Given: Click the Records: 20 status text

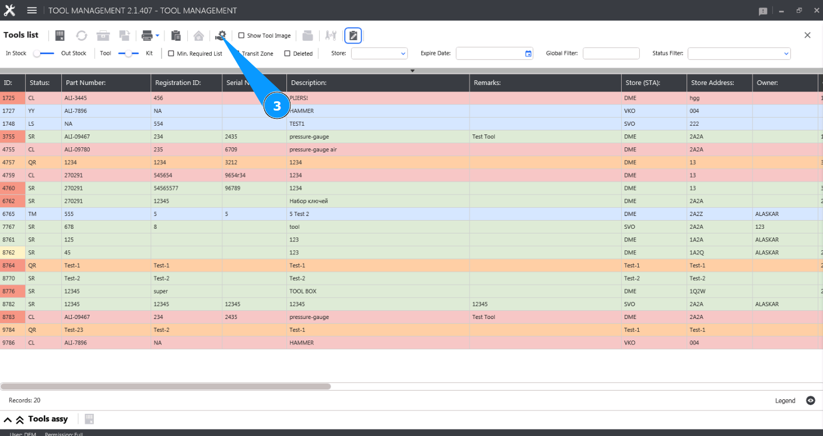Looking at the screenshot, I should pyautogui.click(x=24, y=400).
